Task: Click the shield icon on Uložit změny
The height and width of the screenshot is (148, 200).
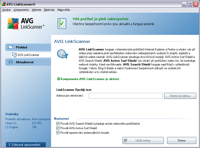Action: 126,140
